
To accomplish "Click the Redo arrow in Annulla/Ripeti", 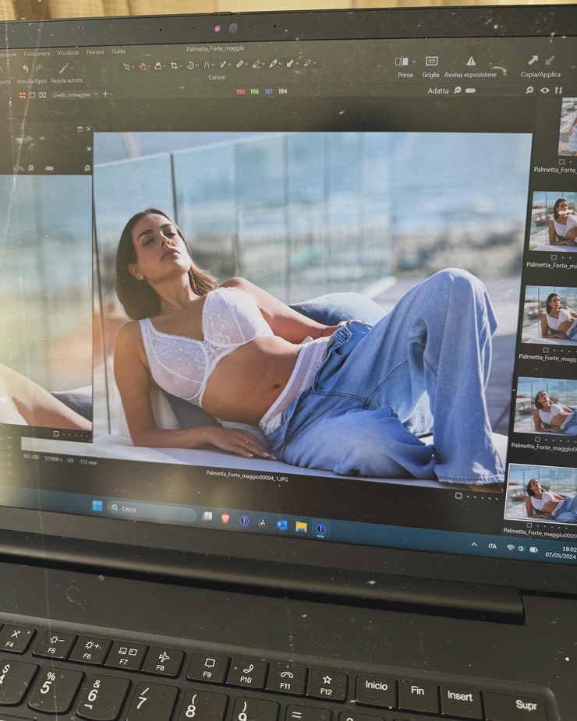I will (x=39, y=69).
